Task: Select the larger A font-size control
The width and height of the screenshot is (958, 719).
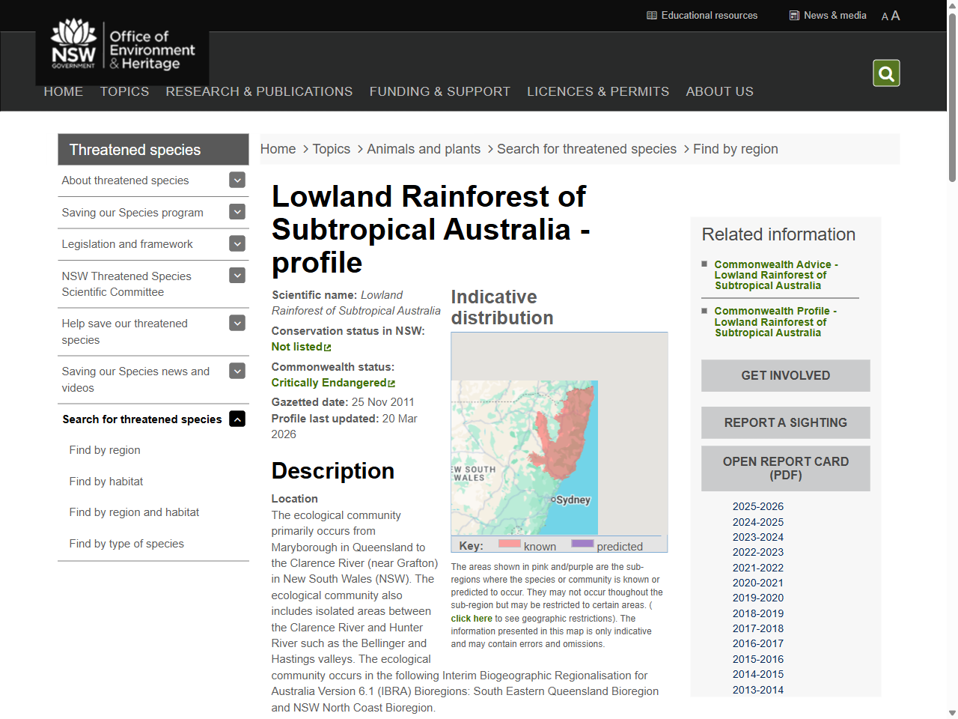Action: (x=895, y=14)
